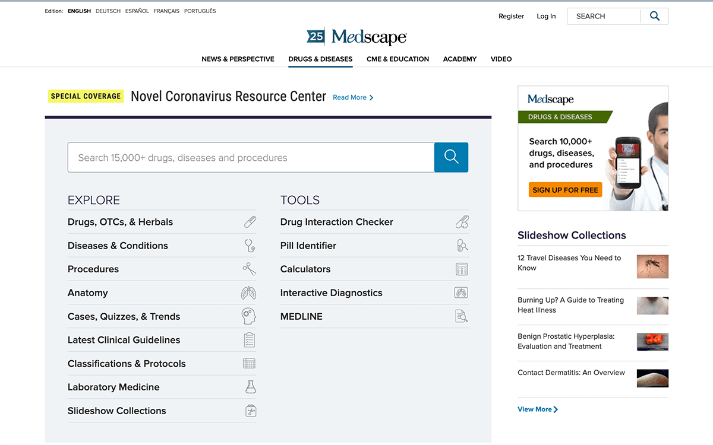Open the News & Perspective menu
This screenshot has height=445, width=713.
tap(238, 59)
